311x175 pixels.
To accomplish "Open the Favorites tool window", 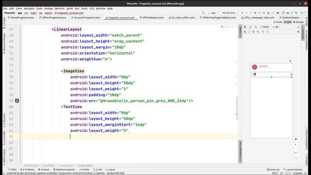I will pos(4,138).
